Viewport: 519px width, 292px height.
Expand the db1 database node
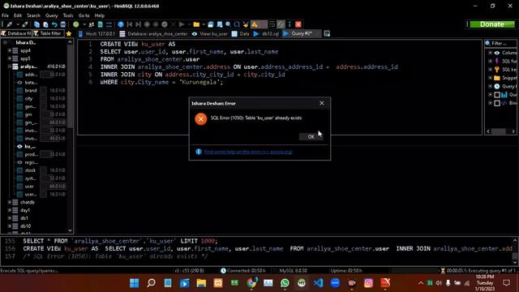pos(10,218)
